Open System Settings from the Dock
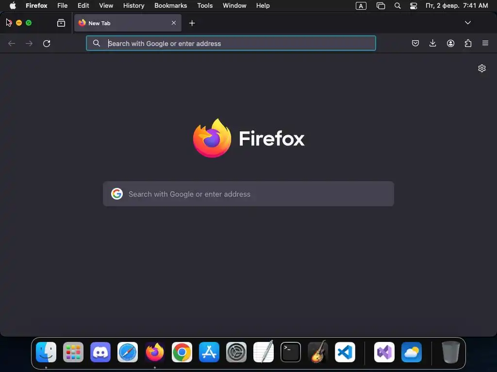 236,352
